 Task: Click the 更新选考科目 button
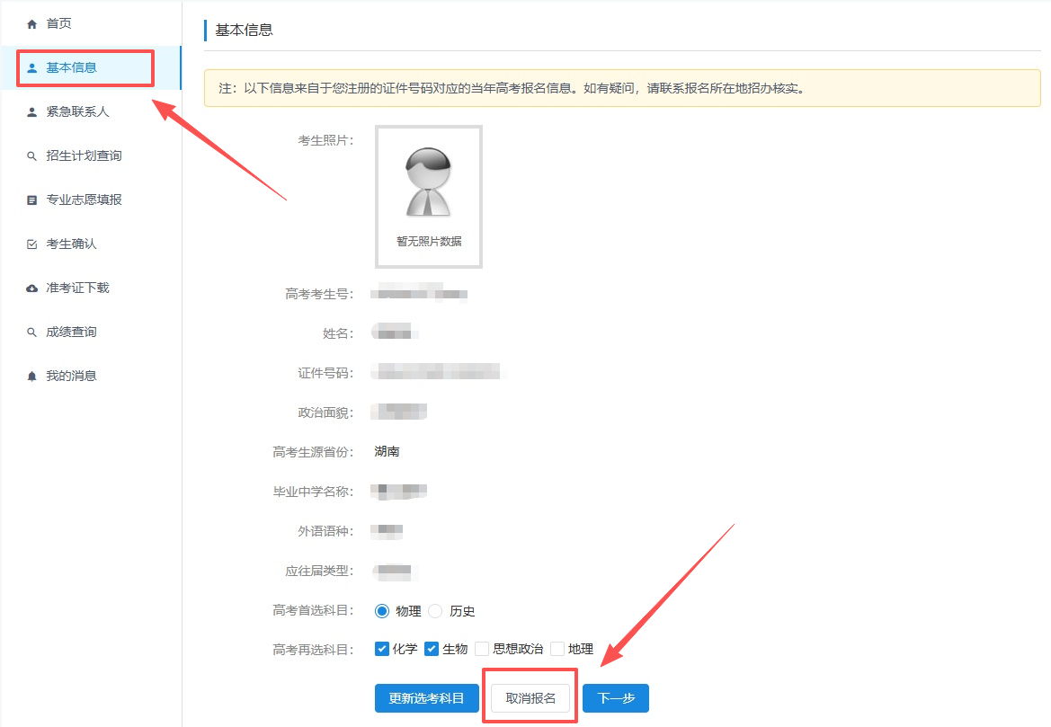pos(426,698)
